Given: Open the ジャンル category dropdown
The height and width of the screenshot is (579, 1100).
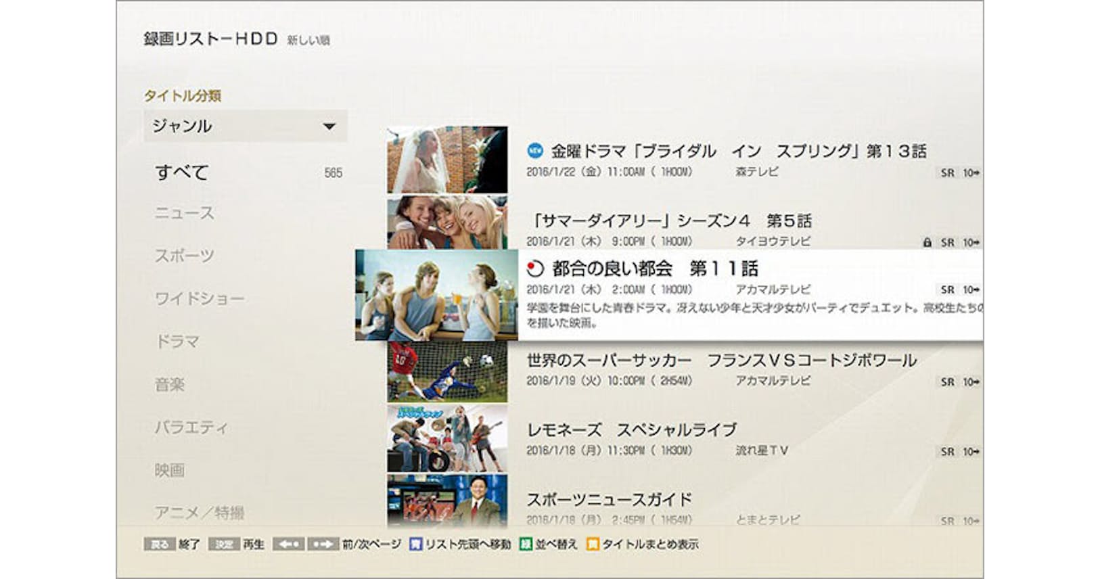Looking at the screenshot, I should (245, 126).
